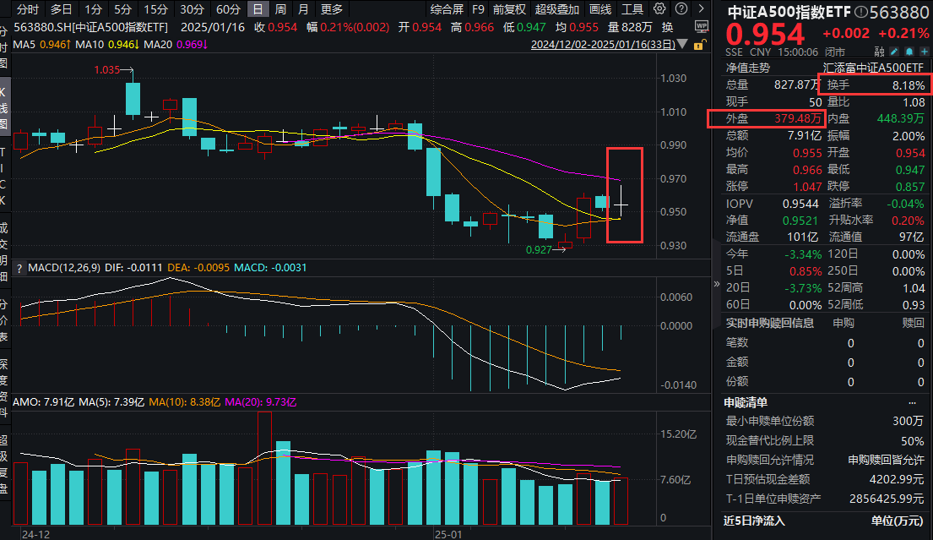Click the 申赎清单 section title
Screen dimensions: 933x540
[746, 402]
